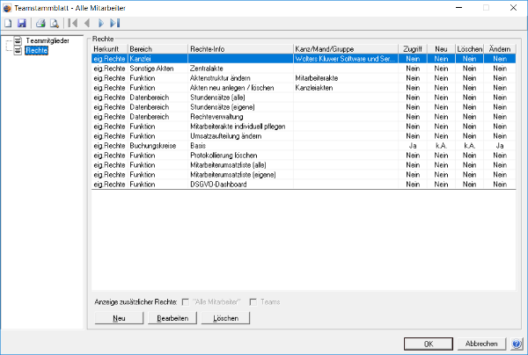Screen dimensions: 528x355
Task: Click Ja in Ändern column
Action: pyautogui.click(x=500, y=146)
